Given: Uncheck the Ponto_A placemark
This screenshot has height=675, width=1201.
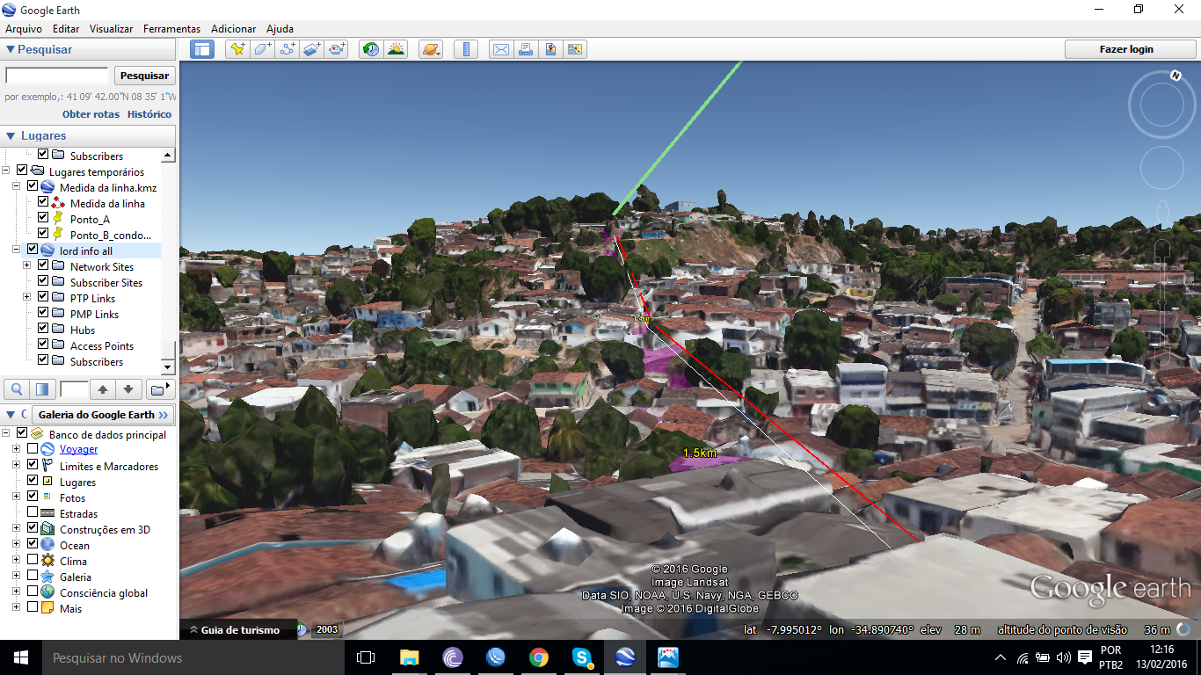Looking at the screenshot, I should (42, 218).
